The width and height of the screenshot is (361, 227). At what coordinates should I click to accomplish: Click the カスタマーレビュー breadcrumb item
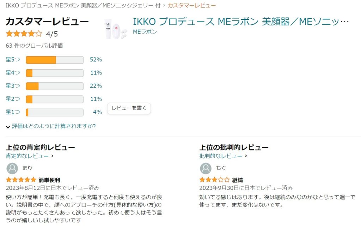192,6
